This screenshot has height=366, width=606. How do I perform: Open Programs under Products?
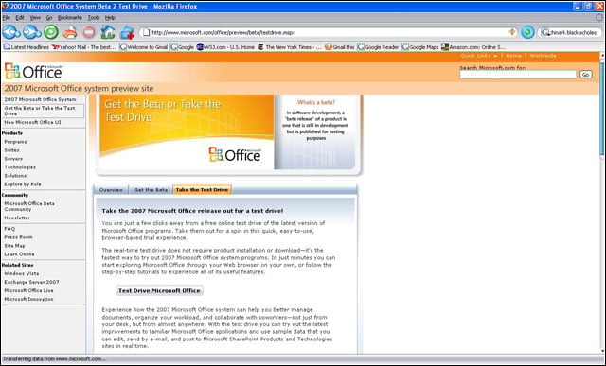15,142
